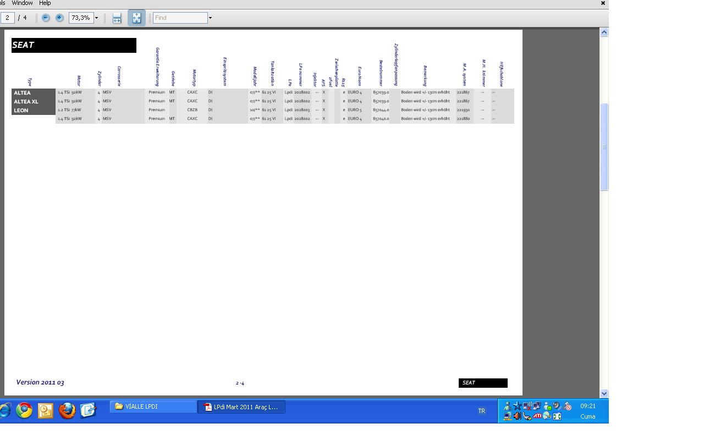Click the 857044.0 order number cell

381,110
